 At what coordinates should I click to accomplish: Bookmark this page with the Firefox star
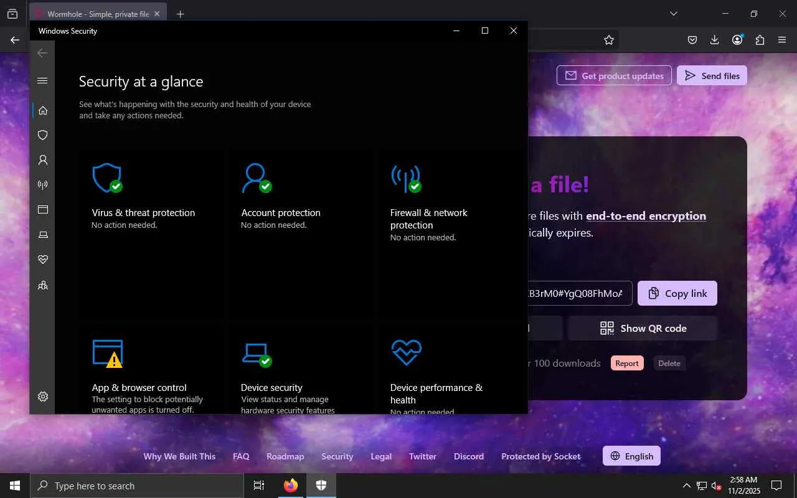609,40
